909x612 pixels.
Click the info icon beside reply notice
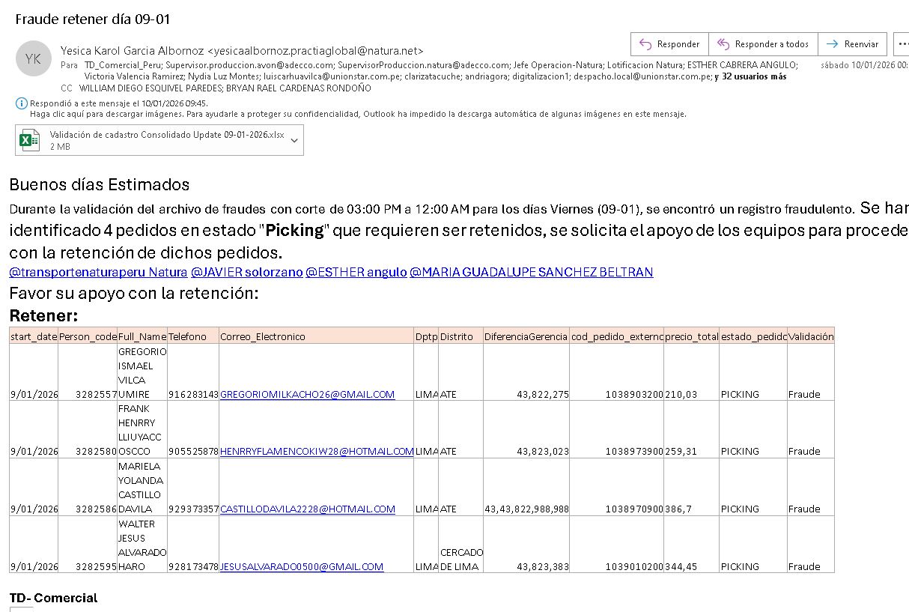[x=22, y=103]
